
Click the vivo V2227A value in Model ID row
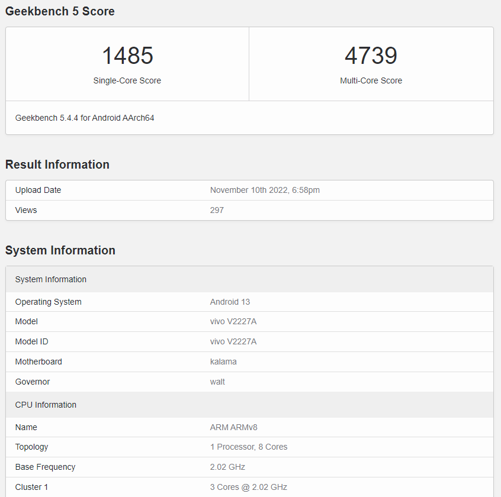point(233,341)
